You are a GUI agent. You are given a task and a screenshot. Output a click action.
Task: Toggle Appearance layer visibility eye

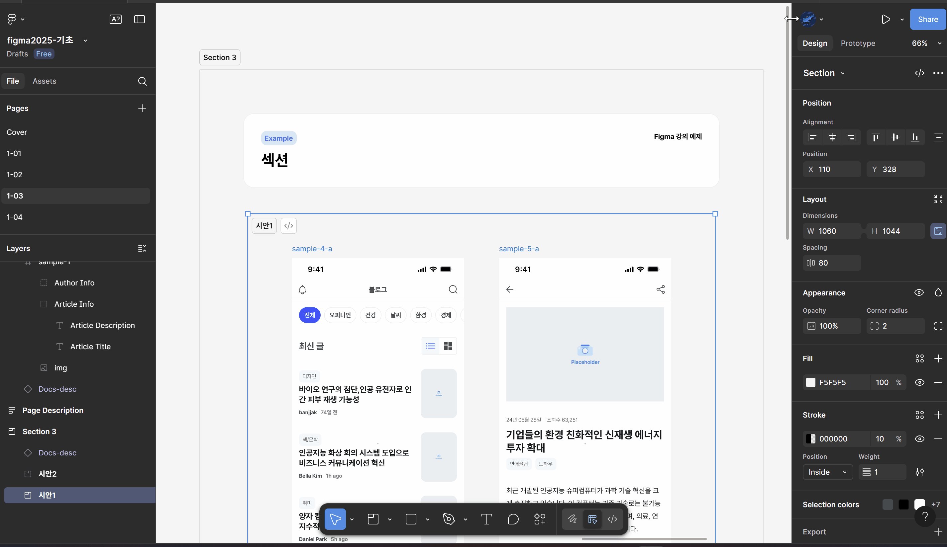918,293
